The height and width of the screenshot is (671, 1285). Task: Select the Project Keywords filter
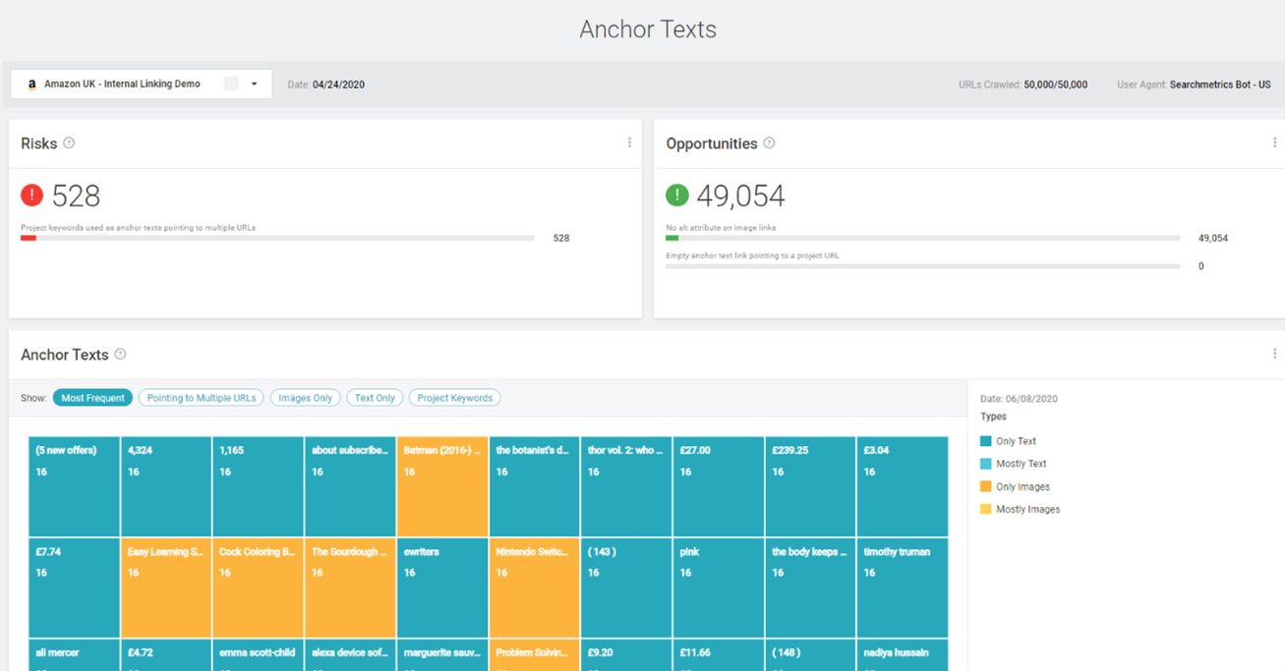pos(455,398)
